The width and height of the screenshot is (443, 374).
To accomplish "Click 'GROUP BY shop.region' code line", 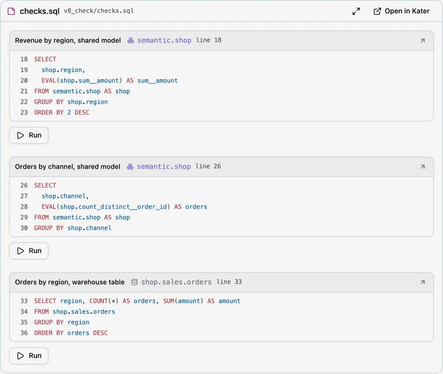I will click(x=71, y=102).
